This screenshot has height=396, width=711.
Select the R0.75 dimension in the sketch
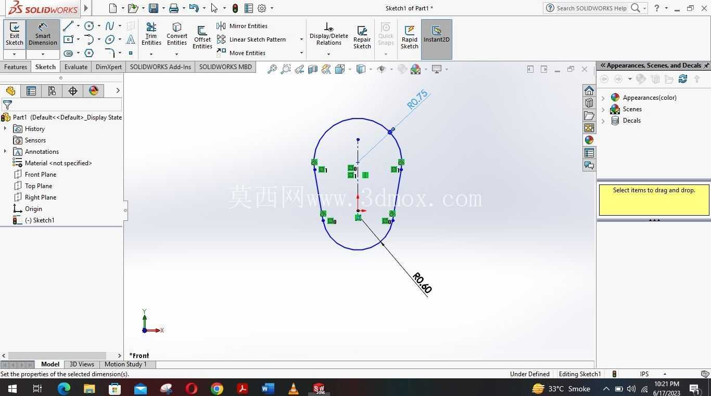417,99
